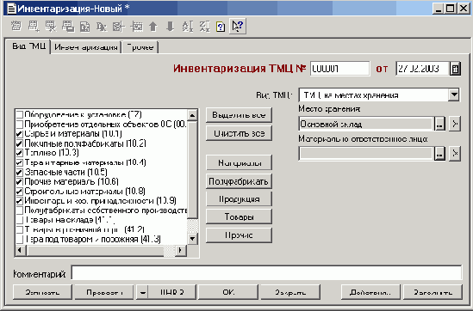The height and width of the screenshot is (311, 473).
Task: Click the delete row toolbar icon
Action: tap(51, 27)
